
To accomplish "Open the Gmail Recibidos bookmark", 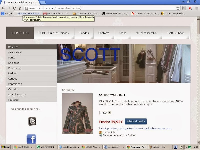I will coord(57,14).
